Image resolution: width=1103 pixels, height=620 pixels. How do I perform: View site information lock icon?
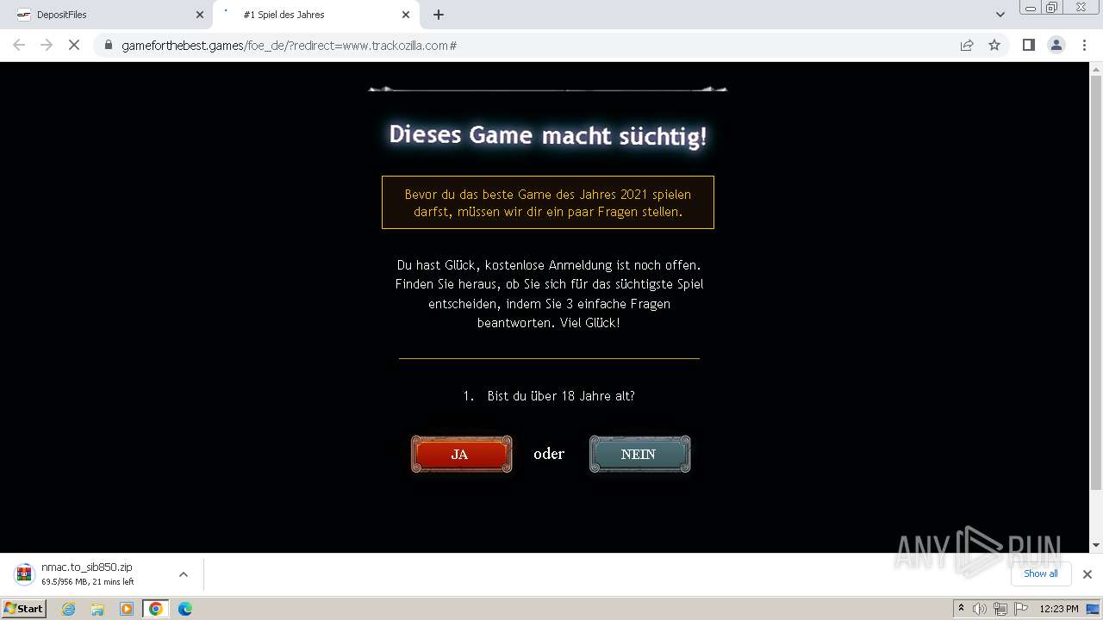pyautogui.click(x=109, y=46)
